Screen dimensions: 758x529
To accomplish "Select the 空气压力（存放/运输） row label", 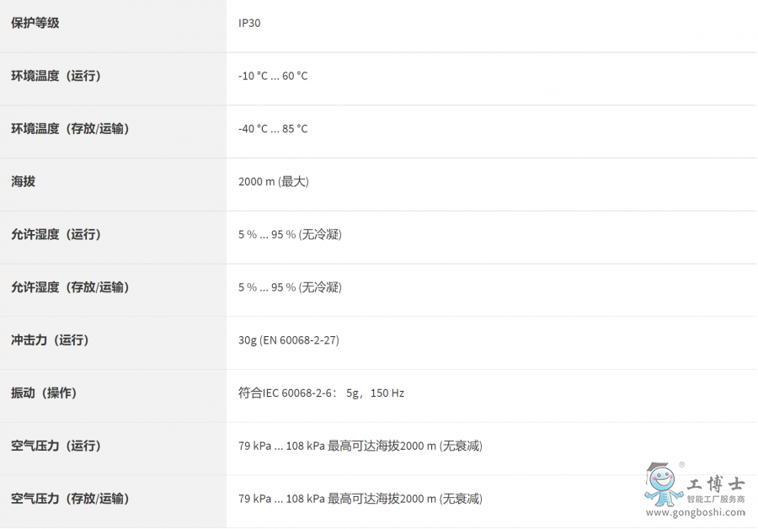I will coord(70,499).
